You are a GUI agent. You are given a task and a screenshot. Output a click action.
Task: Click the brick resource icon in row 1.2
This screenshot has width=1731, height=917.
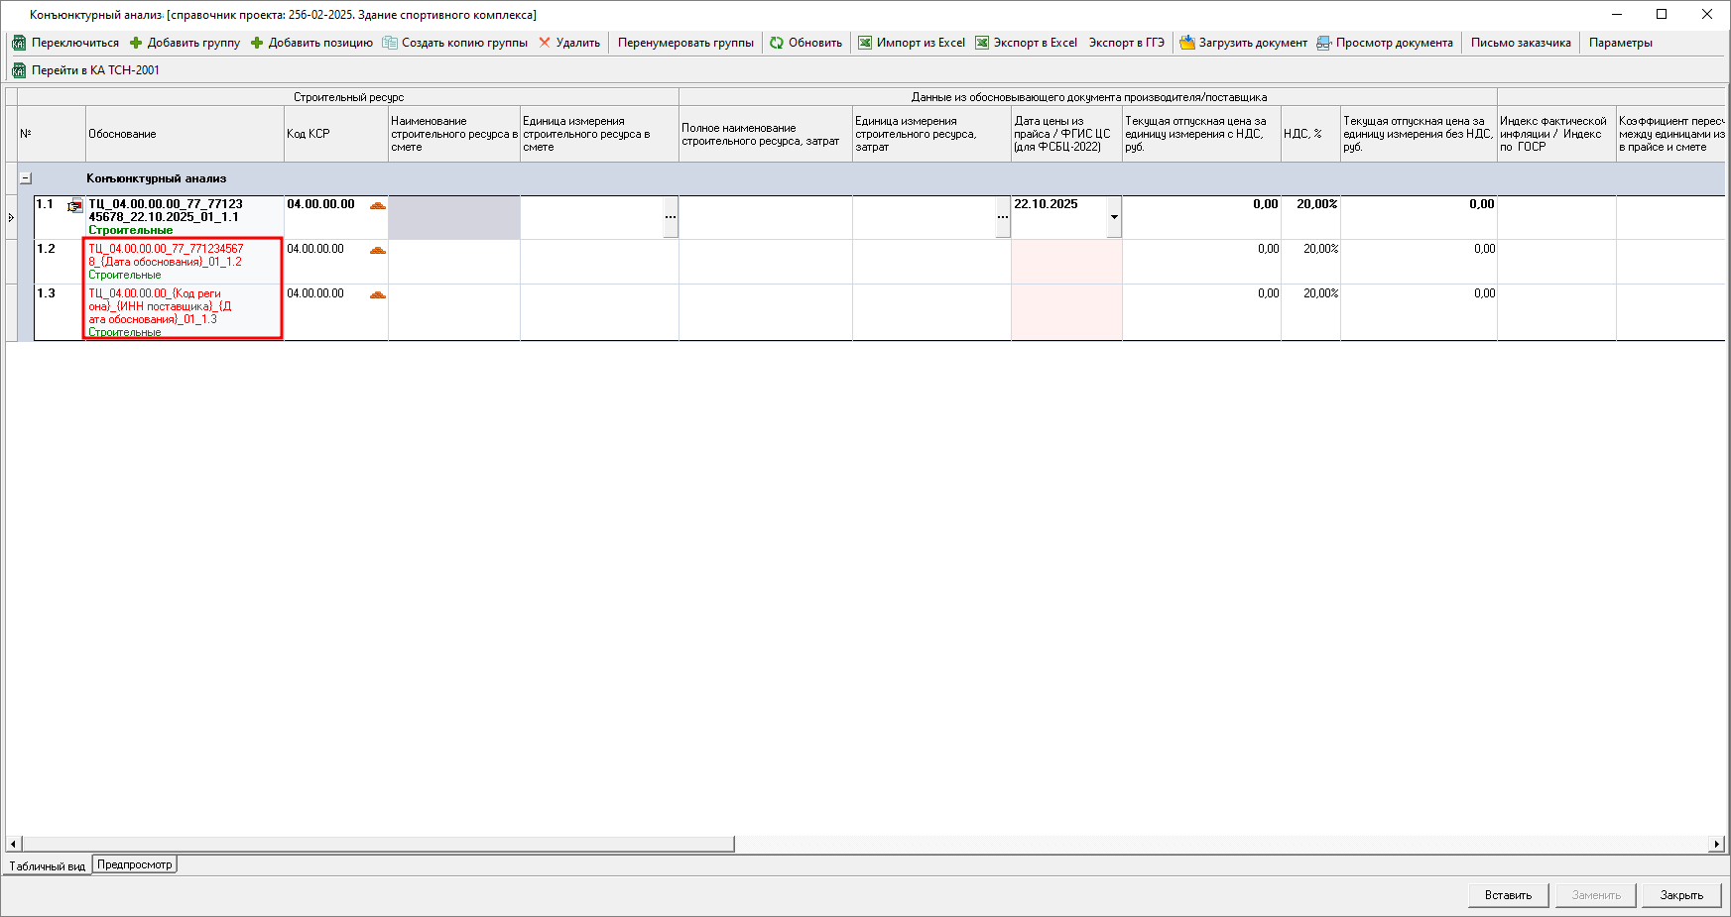tap(377, 250)
